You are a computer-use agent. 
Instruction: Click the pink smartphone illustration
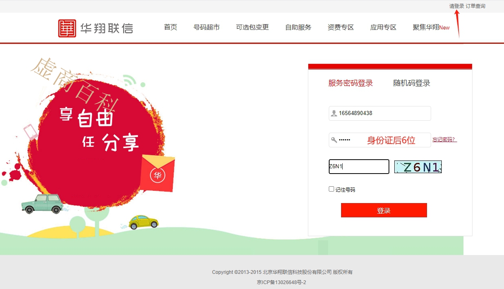[31, 132]
